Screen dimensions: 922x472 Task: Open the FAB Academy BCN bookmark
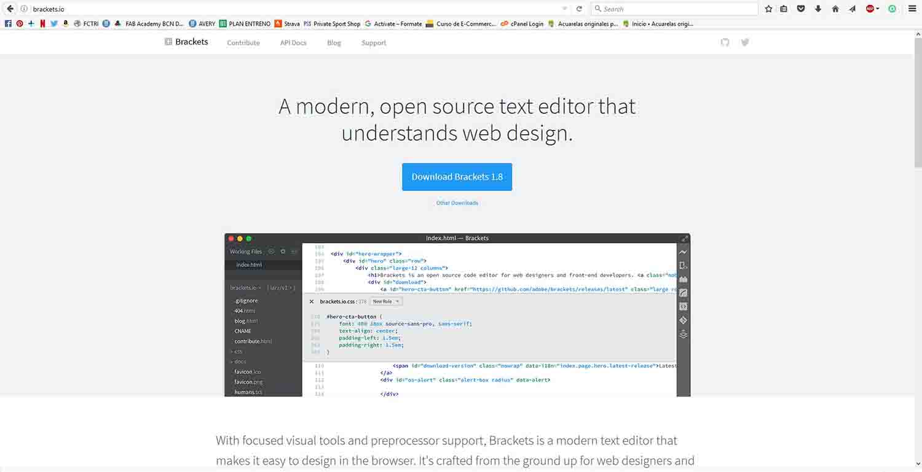tap(149, 24)
